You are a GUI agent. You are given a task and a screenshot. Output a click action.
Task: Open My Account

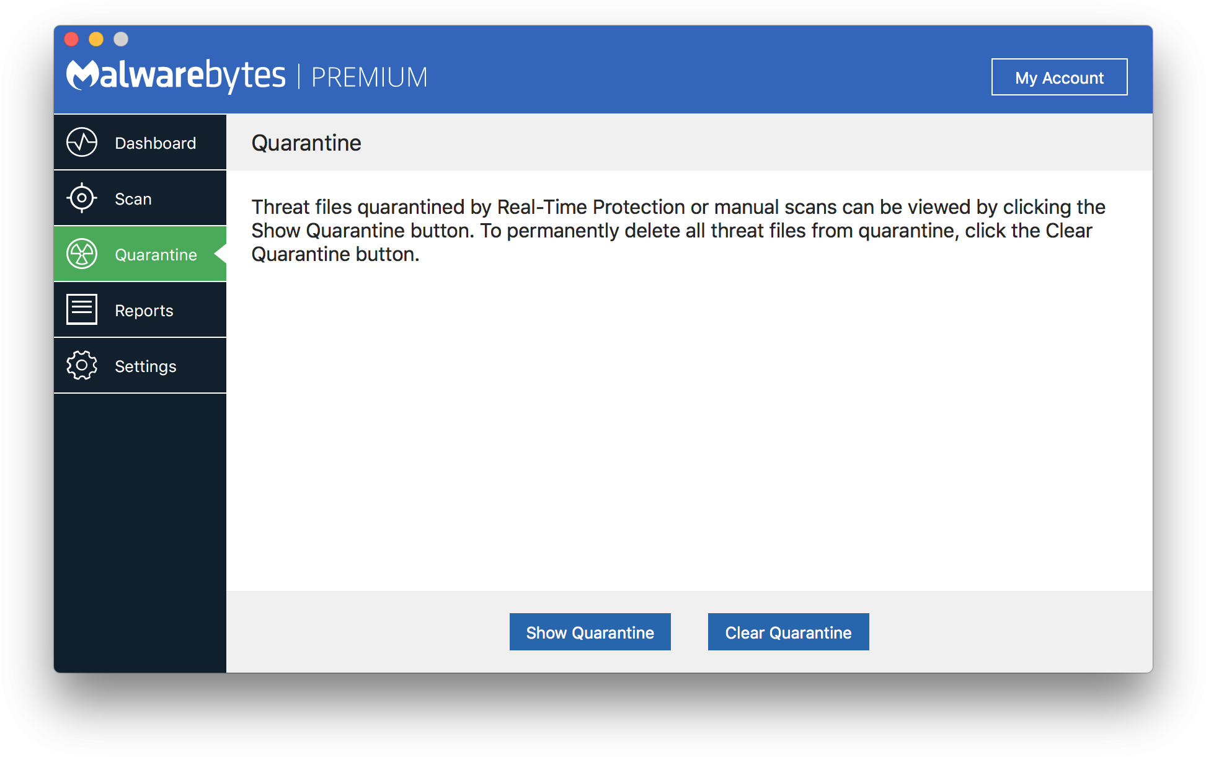[1059, 77]
